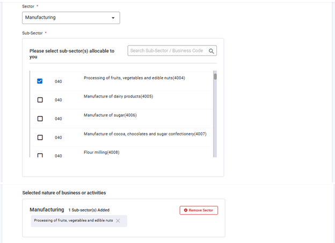Remove the selected sub-sector chip X icon
The image size is (335, 243).
[x=118, y=221]
